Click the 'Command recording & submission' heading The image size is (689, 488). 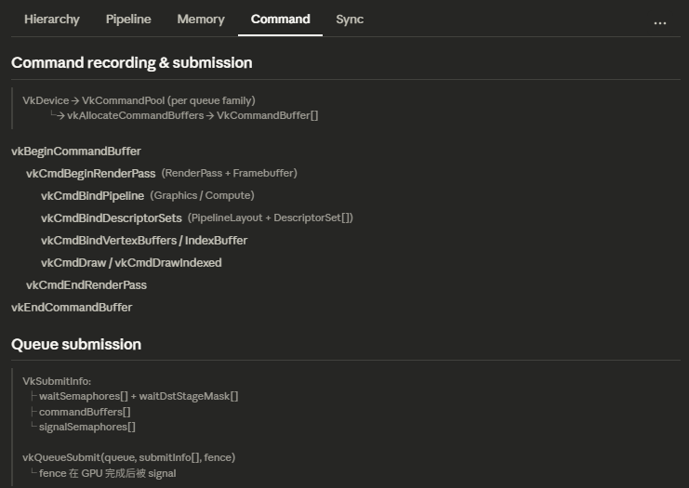point(131,63)
